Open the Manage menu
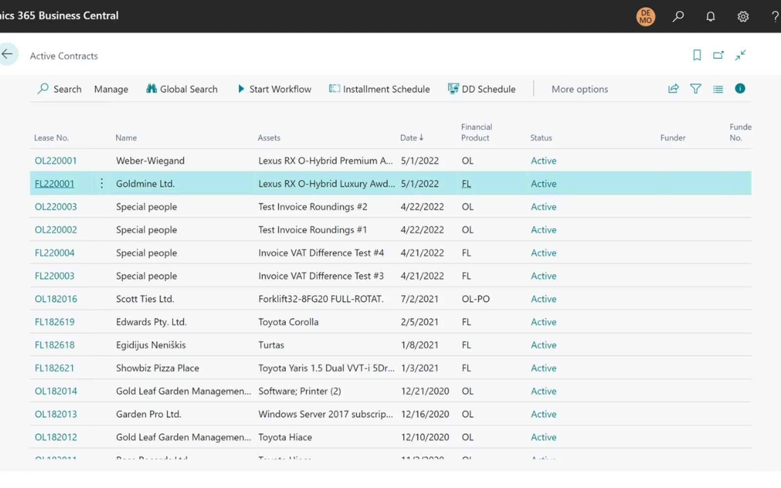The width and height of the screenshot is (781, 488). coord(111,89)
